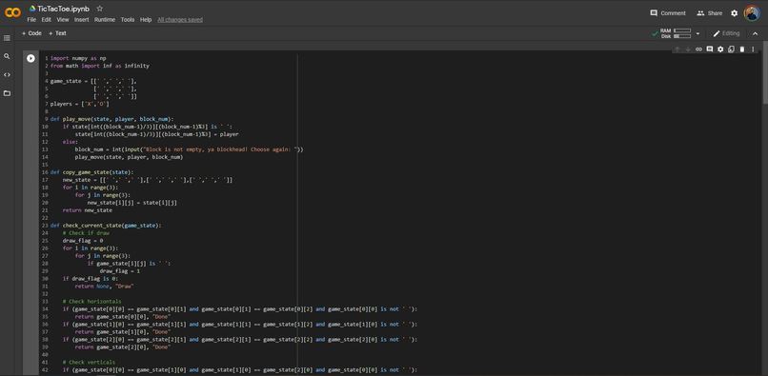Place cursor on 'import numpy as np' line
Viewport: 768px width, 376px height.
pyautogui.click(x=78, y=58)
